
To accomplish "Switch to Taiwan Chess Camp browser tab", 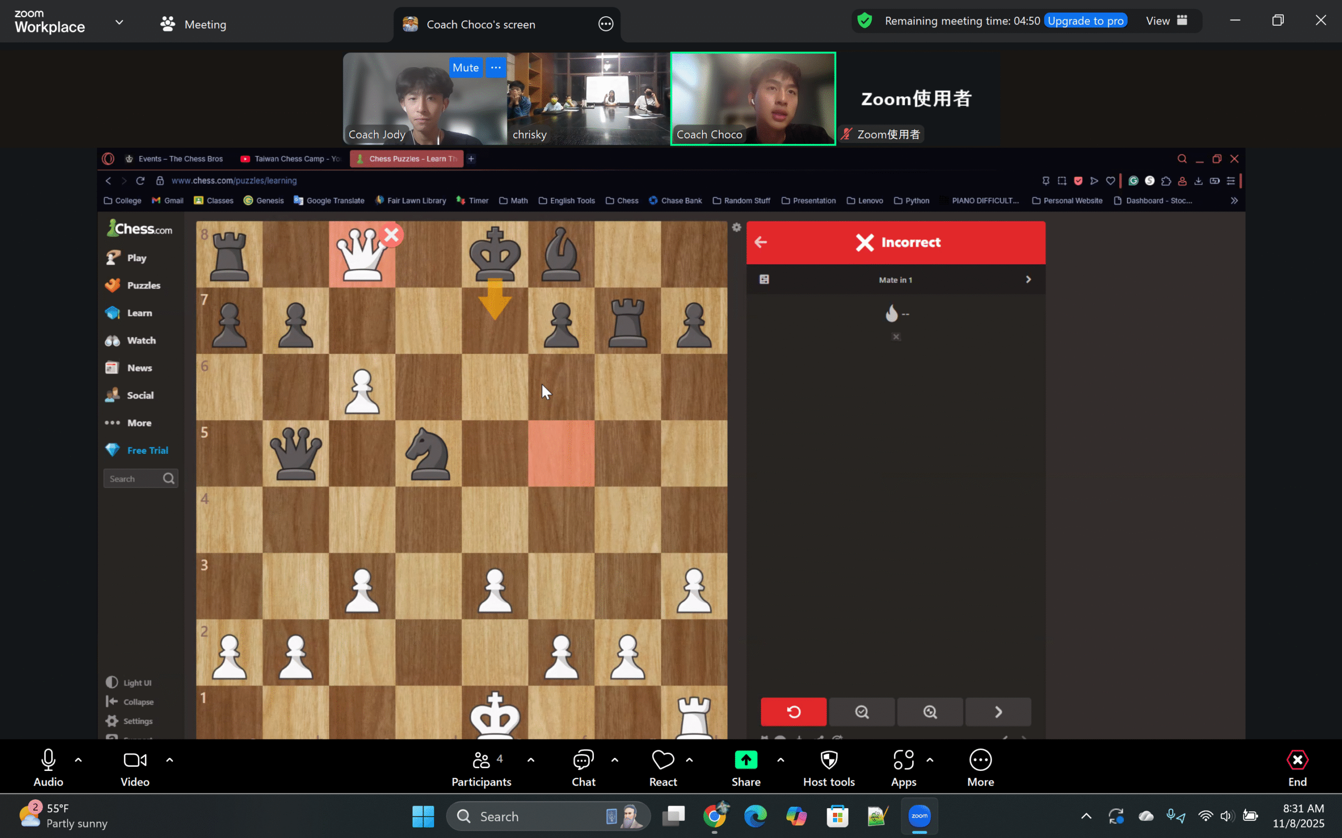I will [x=290, y=159].
